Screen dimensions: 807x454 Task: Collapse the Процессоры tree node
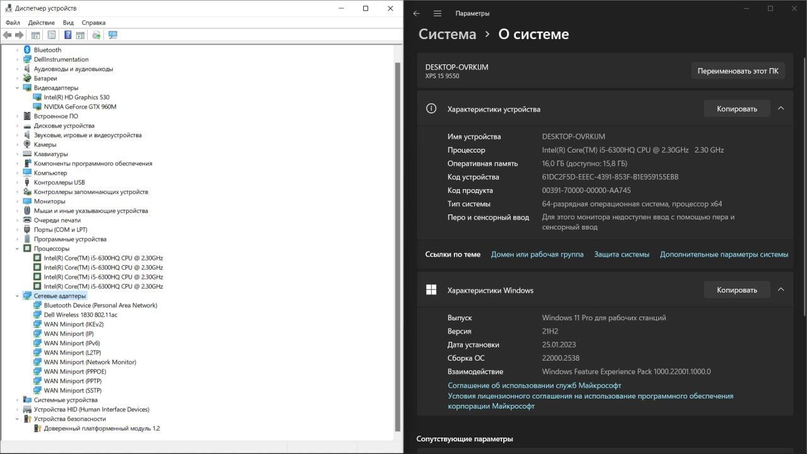pyautogui.click(x=18, y=248)
